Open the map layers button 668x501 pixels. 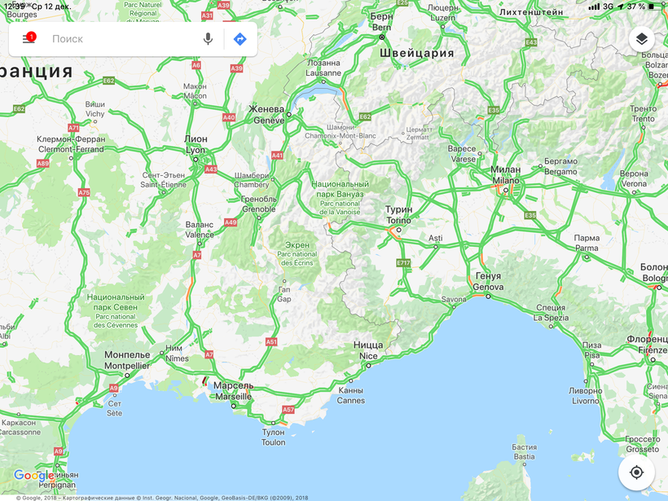pos(642,39)
